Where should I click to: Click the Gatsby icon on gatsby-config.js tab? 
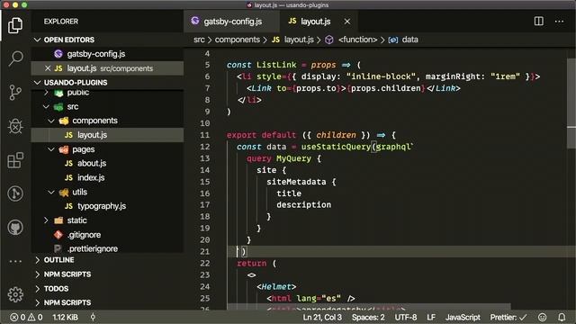(195, 21)
